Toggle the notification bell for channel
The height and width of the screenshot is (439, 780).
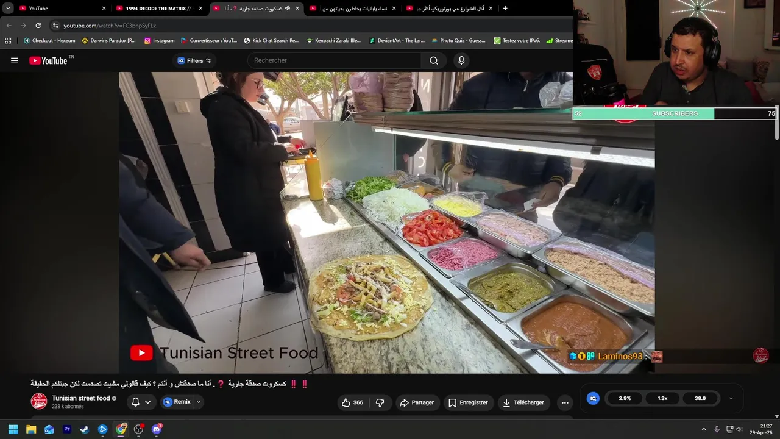(x=136, y=402)
